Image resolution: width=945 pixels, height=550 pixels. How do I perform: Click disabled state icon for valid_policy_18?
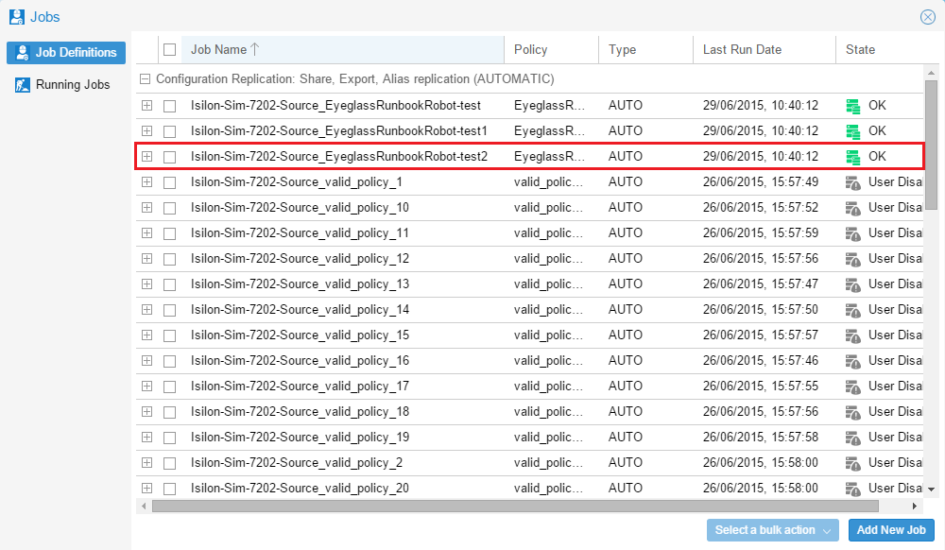tap(852, 412)
